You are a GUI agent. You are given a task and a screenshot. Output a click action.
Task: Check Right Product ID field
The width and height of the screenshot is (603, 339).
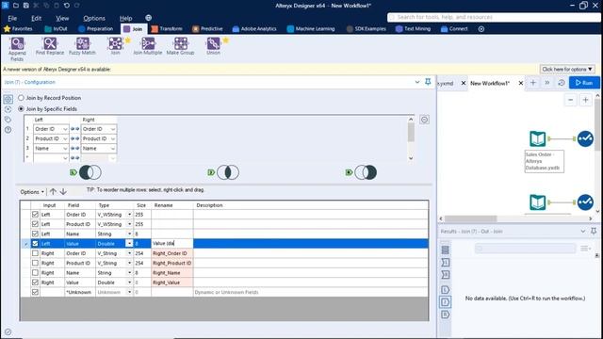(x=35, y=263)
